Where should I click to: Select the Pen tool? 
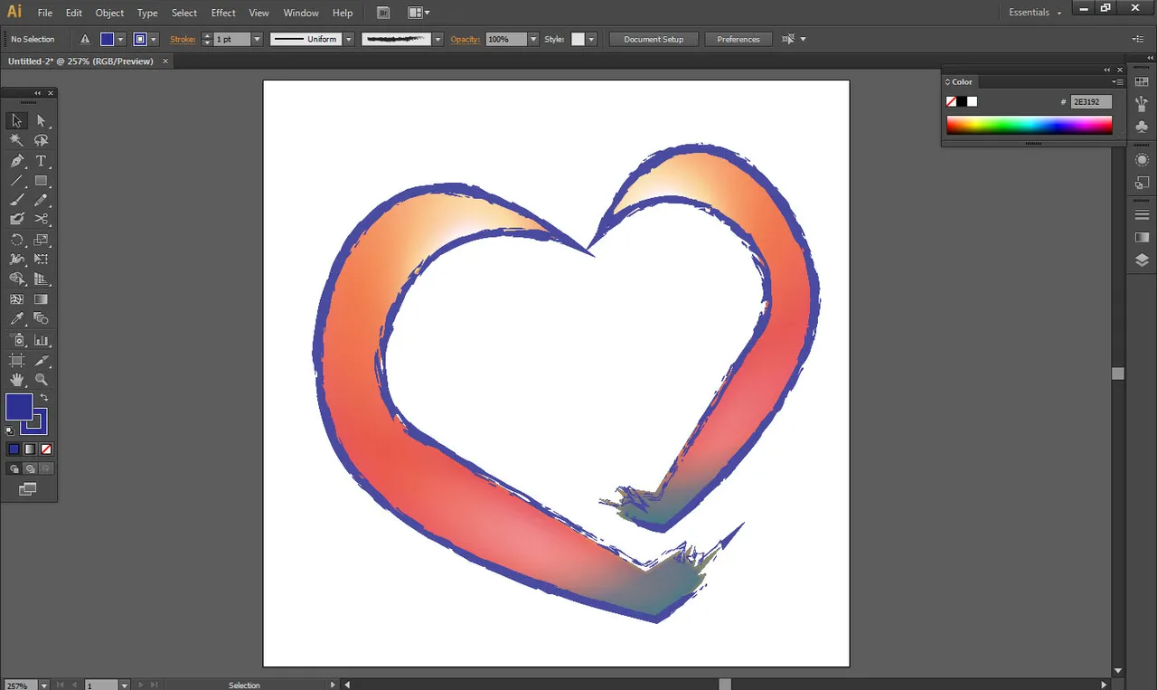click(17, 160)
